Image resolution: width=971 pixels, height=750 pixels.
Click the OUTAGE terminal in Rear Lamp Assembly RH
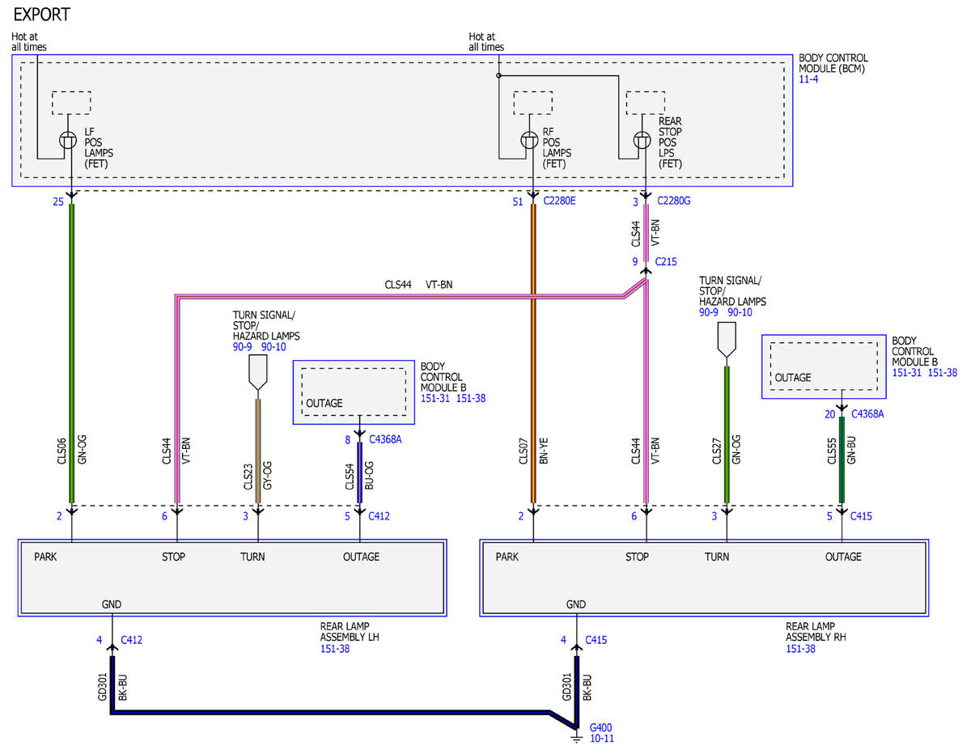pyautogui.click(x=843, y=557)
